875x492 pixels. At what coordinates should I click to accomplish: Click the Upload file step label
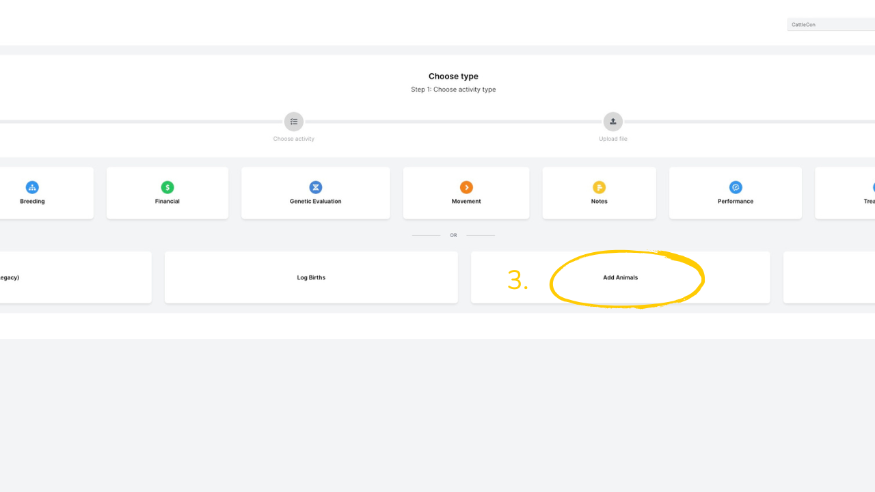[613, 139]
